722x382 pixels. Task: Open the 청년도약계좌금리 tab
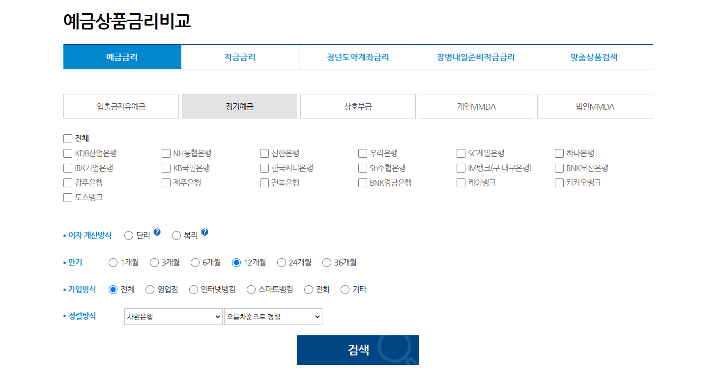[358, 57]
